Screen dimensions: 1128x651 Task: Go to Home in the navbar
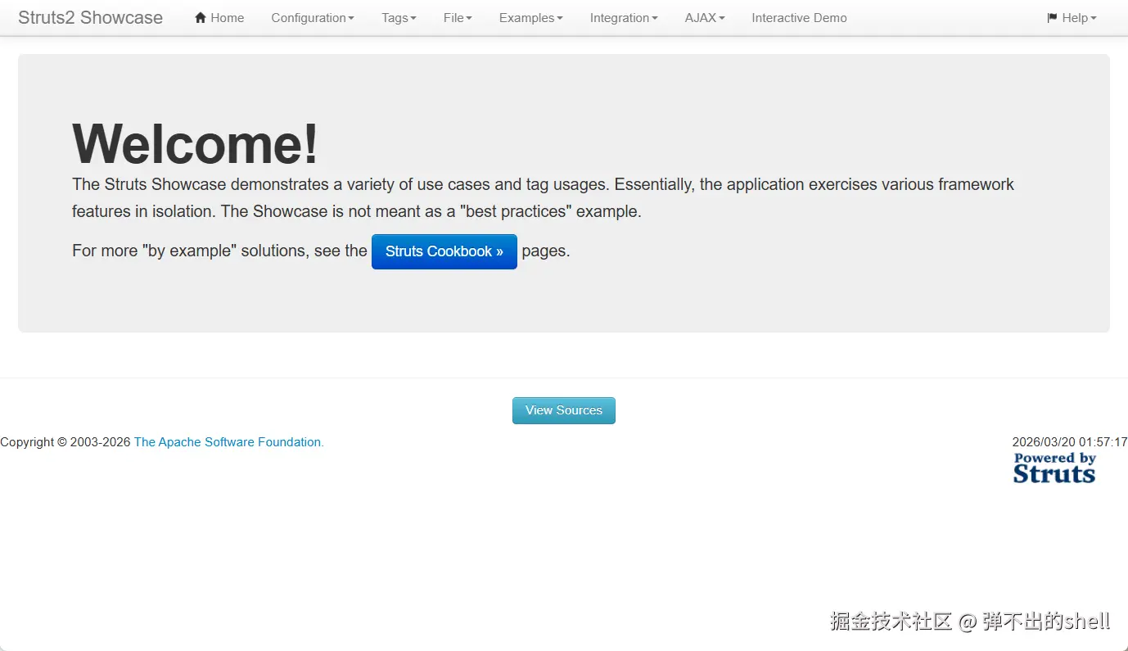click(x=219, y=18)
